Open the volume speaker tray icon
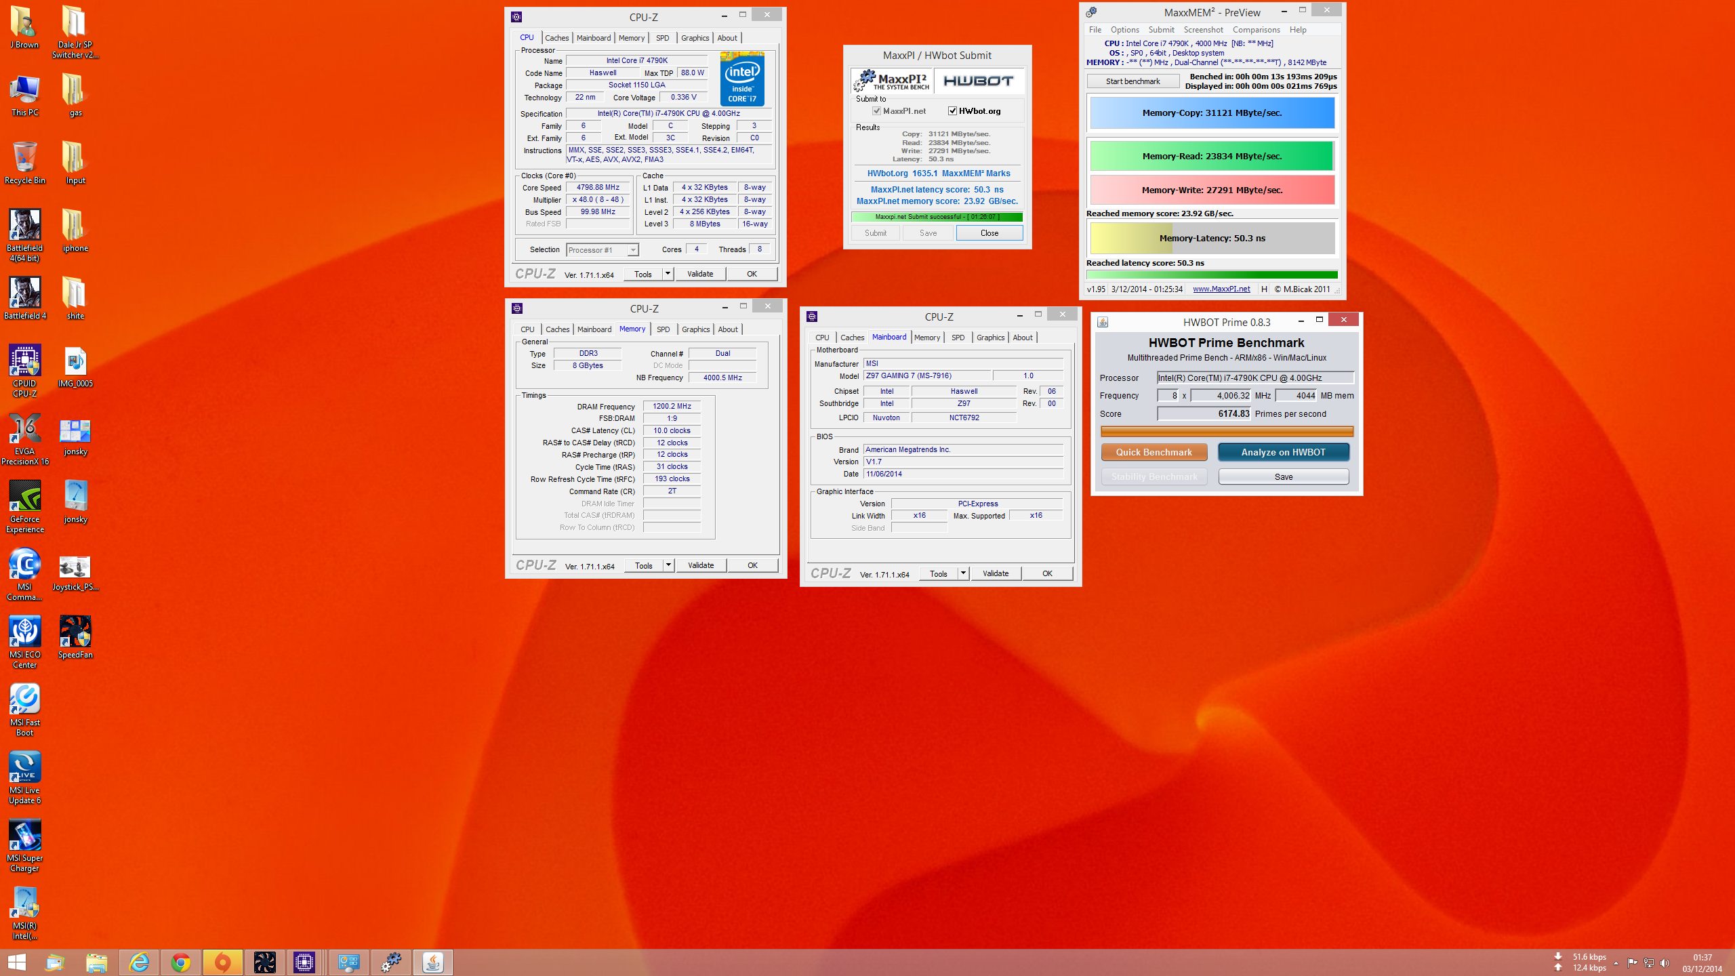This screenshot has width=1735, height=976. [x=1665, y=963]
